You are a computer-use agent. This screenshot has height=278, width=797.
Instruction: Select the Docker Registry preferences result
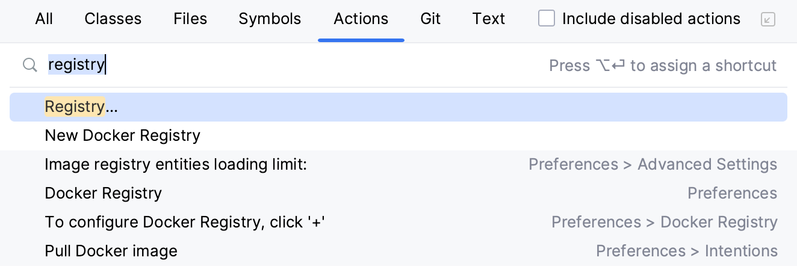(103, 193)
